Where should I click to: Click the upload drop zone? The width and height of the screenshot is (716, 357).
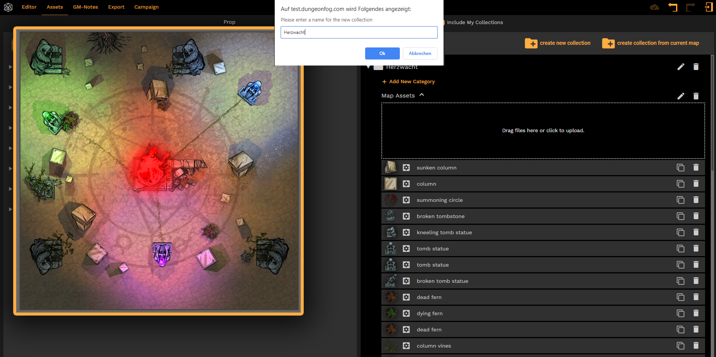point(543,131)
